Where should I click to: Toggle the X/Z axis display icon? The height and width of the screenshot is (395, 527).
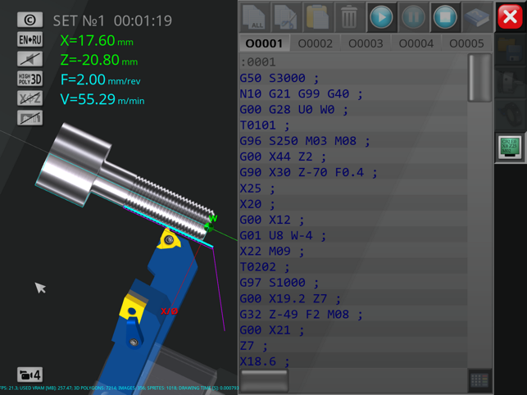(30, 98)
